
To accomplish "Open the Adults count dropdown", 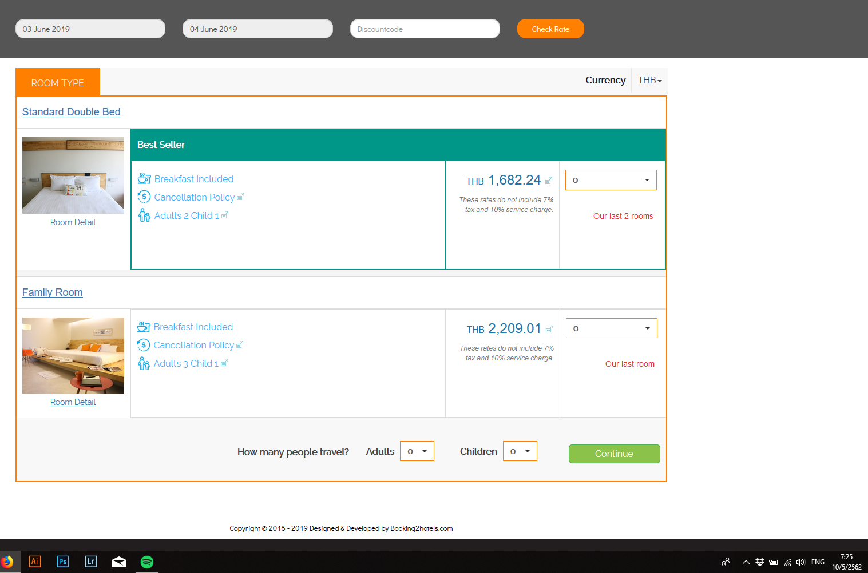I will coord(417,451).
